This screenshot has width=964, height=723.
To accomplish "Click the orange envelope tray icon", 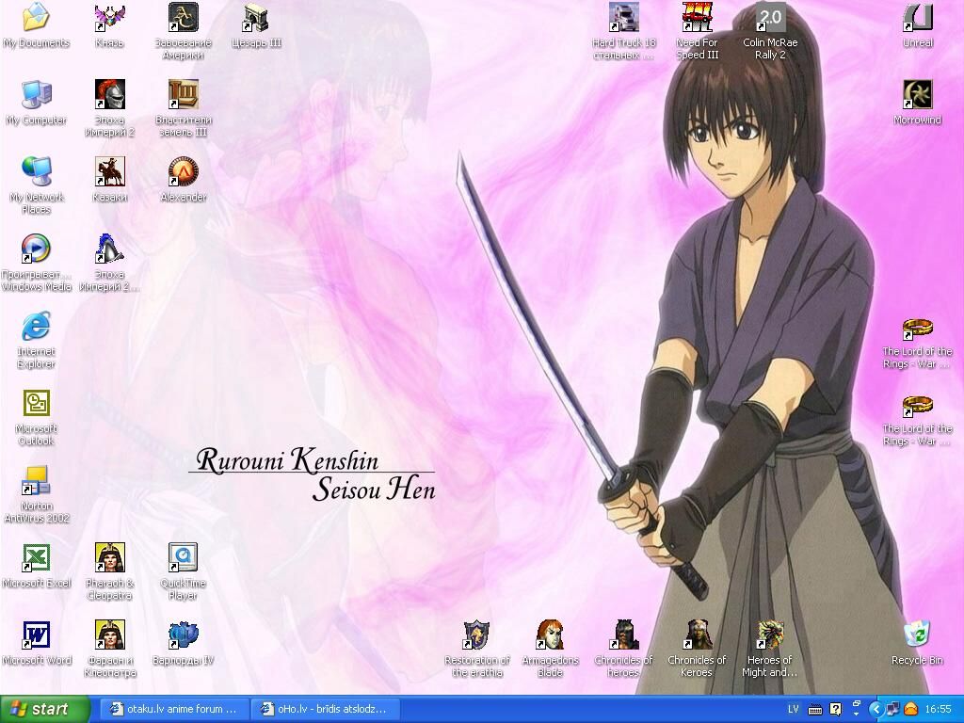I will coord(910,710).
